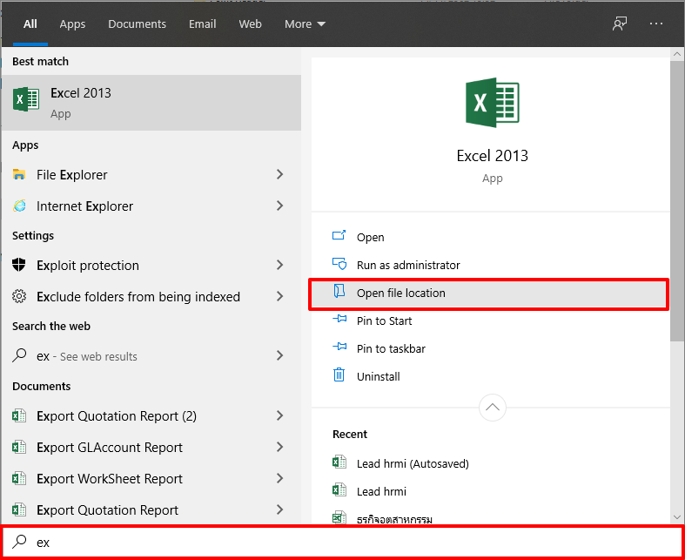Click the Exploit protection shield icon
The width and height of the screenshot is (685, 560).
coord(19,265)
